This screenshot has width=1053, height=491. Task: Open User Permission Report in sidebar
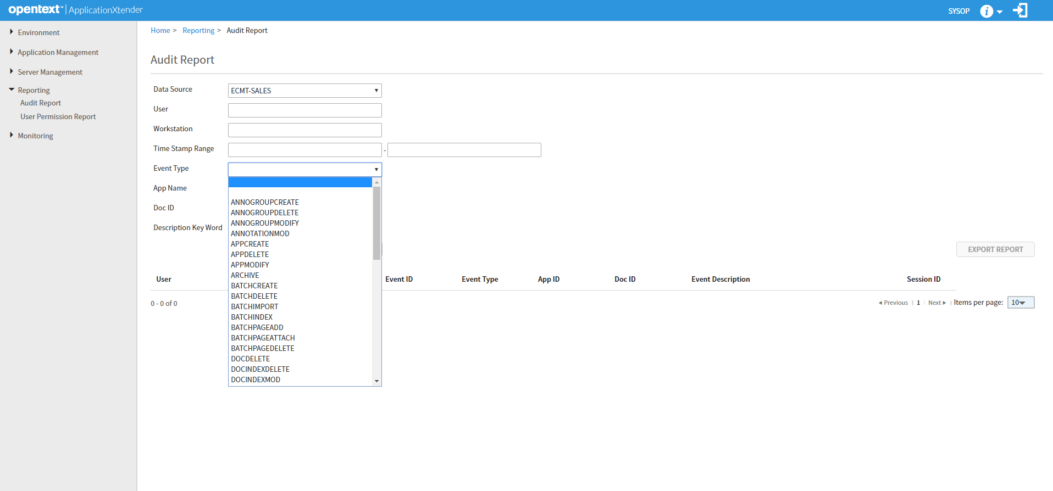[58, 116]
